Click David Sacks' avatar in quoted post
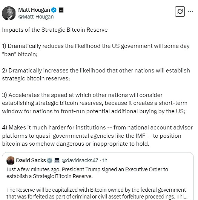 pyautogui.click(x=11, y=160)
